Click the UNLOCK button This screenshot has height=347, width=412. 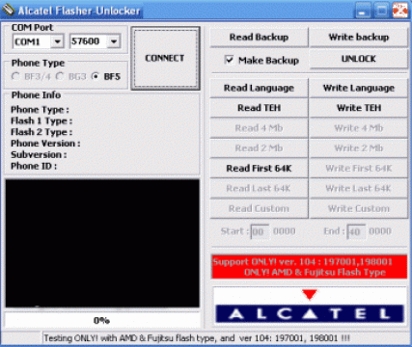(359, 59)
